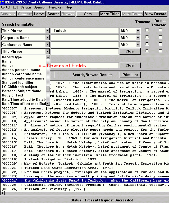Expand the first Title Phrase field dropdown
169x203 pixels.
pyautogui.click(x=48, y=31)
